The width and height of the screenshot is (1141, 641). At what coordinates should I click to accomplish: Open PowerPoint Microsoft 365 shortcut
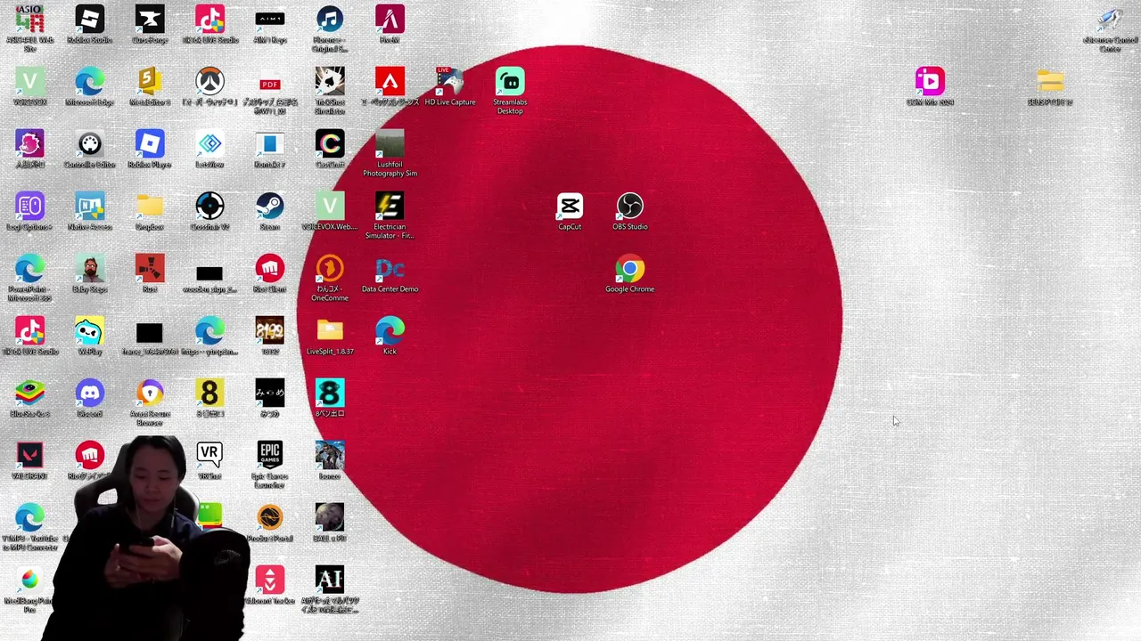[29, 269]
